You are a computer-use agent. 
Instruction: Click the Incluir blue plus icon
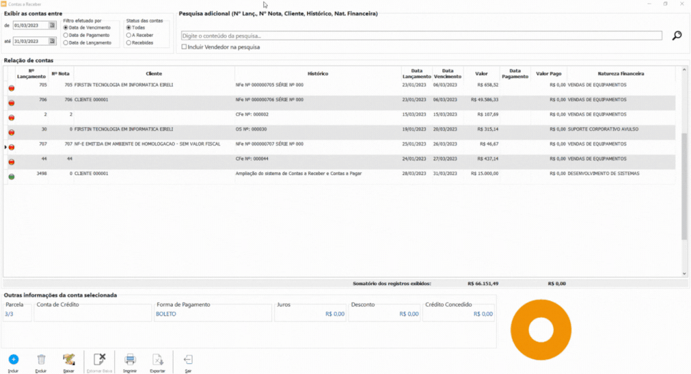(13, 359)
